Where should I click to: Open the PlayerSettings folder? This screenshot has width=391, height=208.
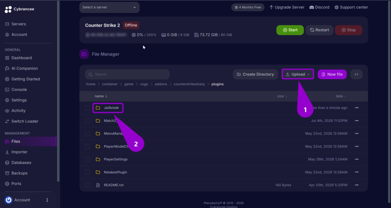point(115,159)
